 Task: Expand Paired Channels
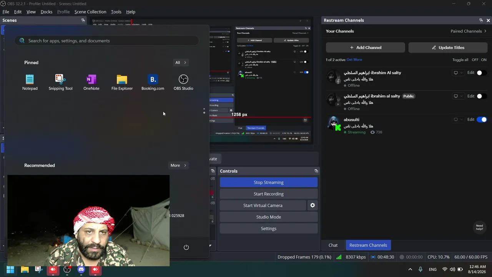(469, 31)
